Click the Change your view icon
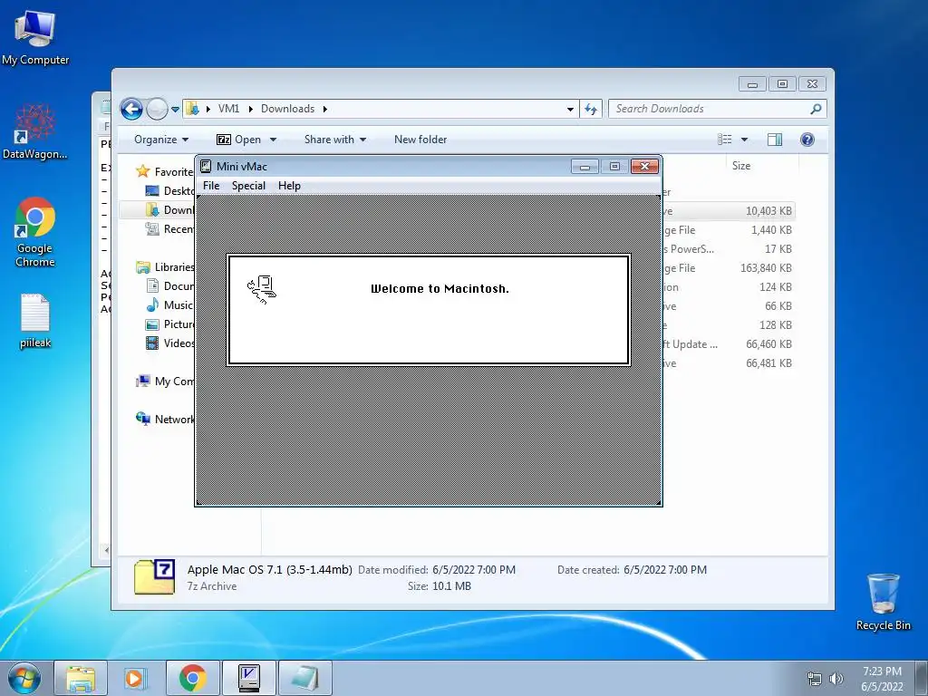928x696 pixels. click(725, 140)
